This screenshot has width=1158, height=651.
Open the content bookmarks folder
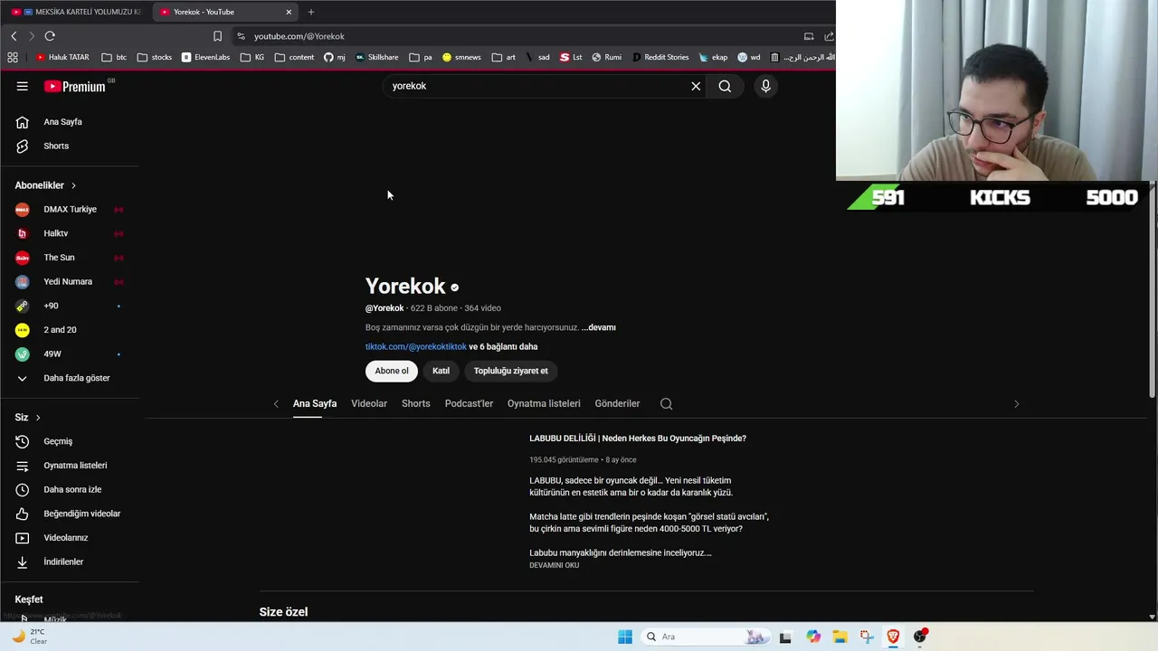[x=294, y=57]
